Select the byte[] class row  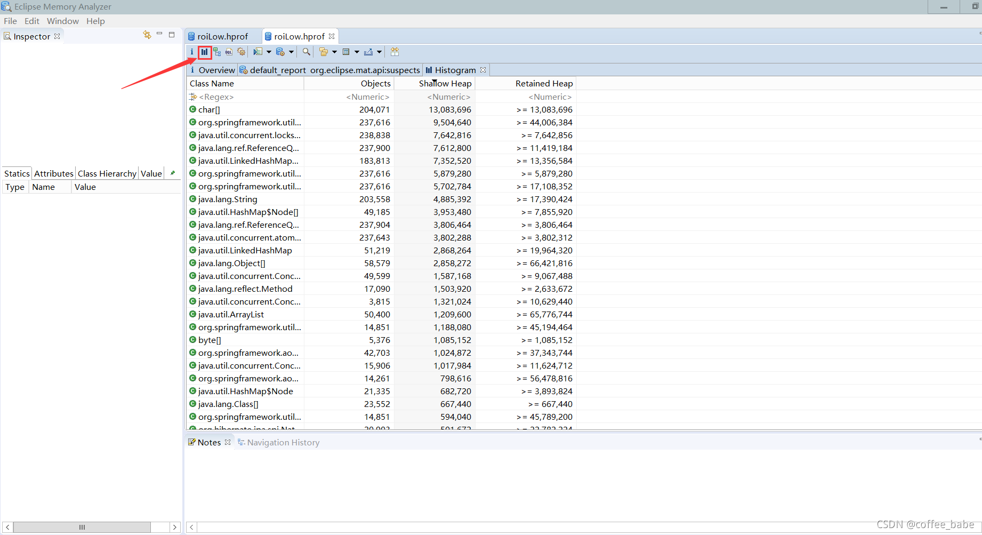pos(381,340)
